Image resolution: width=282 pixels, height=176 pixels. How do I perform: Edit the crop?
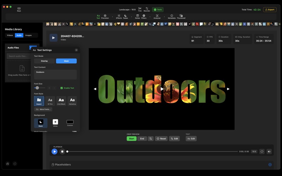[x=174, y=139]
